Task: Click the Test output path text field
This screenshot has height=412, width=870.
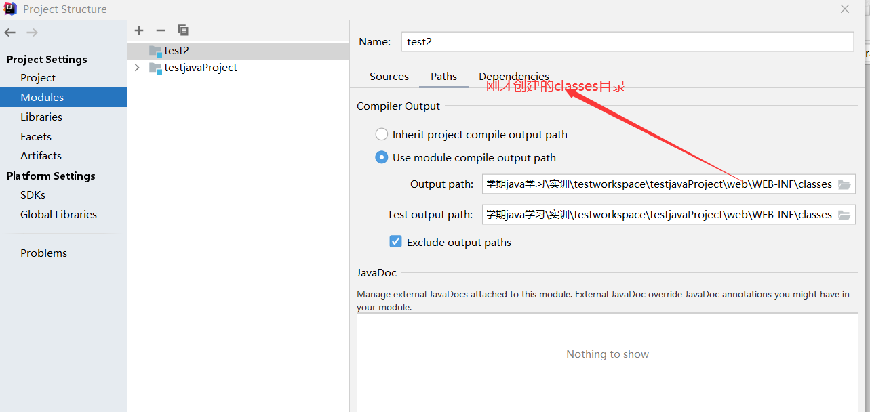Action: pyautogui.click(x=660, y=215)
